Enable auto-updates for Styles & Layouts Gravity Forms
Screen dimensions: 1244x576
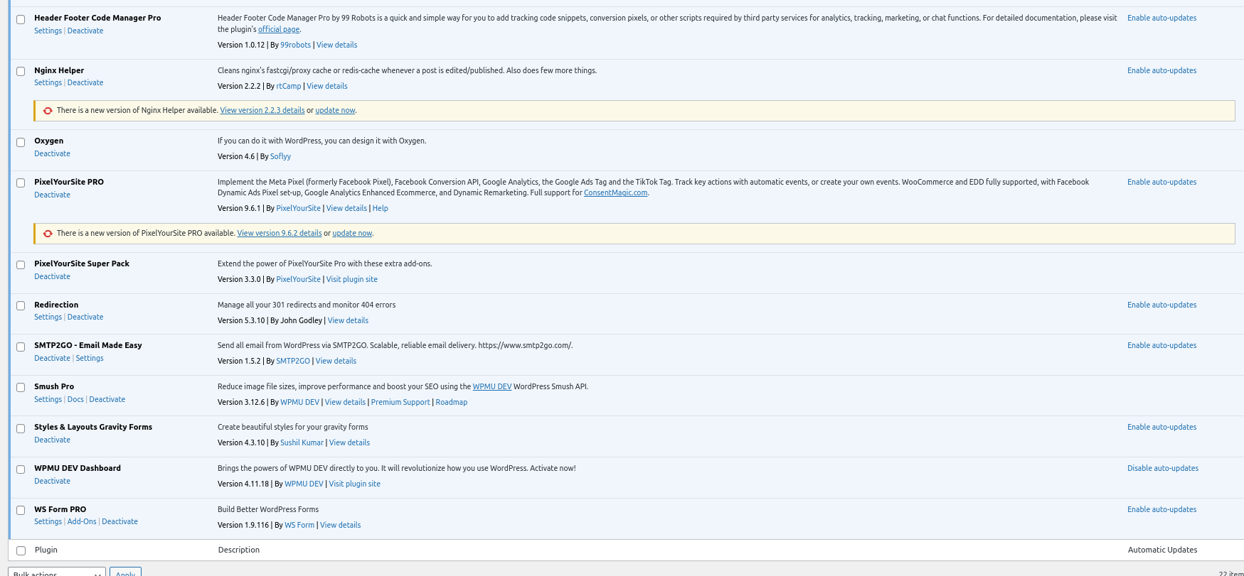tap(1161, 428)
